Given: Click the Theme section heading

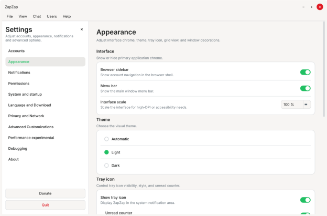Looking at the screenshot, I should click(103, 120).
